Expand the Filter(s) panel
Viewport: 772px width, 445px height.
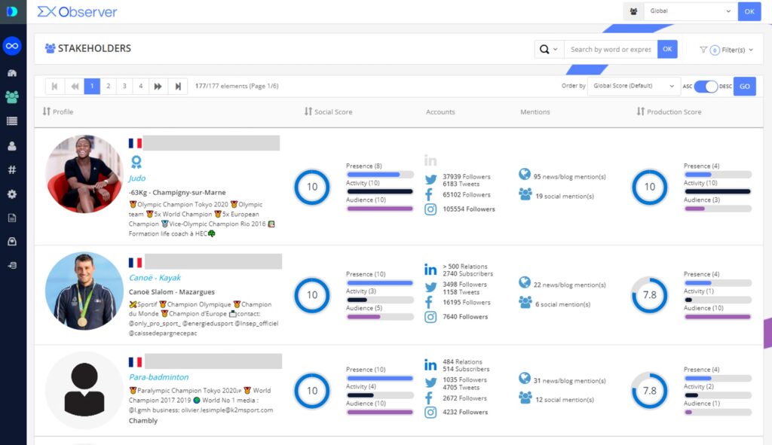726,50
